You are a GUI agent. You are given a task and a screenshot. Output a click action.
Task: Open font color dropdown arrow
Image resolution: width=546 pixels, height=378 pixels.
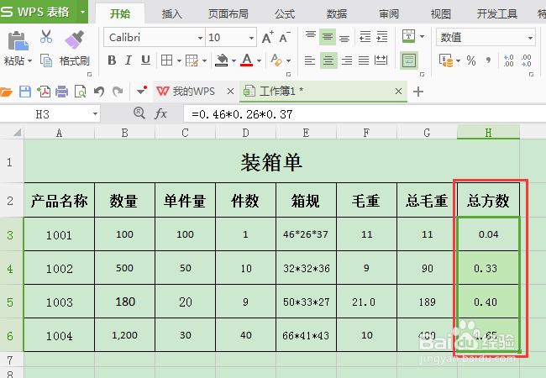[259, 60]
